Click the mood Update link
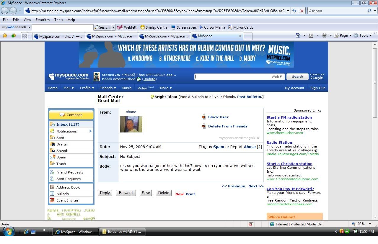 click(149, 79)
